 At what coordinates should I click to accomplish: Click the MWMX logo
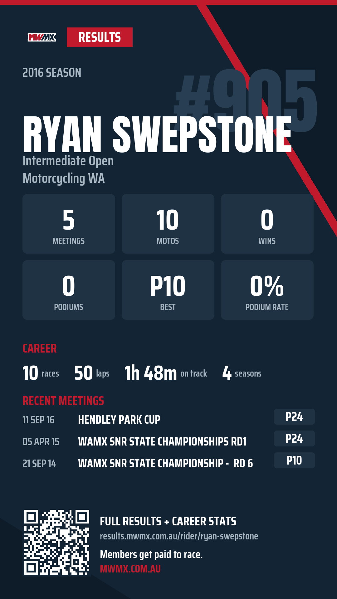pos(42,37)
